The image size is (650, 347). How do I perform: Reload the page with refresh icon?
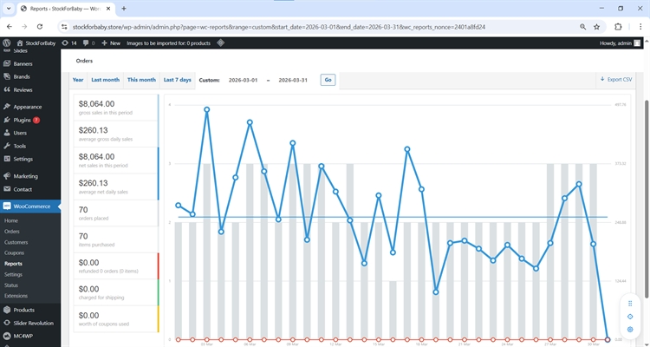(x=40, y=27)
